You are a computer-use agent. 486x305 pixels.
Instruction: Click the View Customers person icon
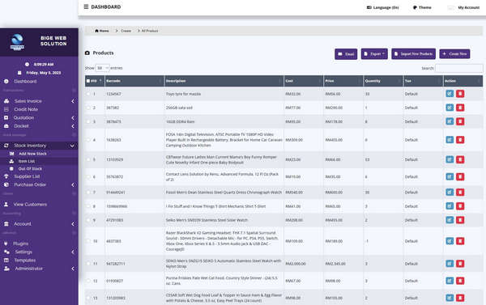coord(6,205)
